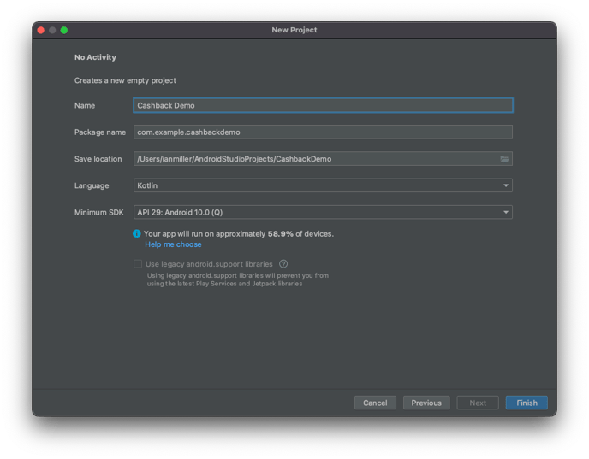
Task: Click the Finish button
Action: [527, 403]
